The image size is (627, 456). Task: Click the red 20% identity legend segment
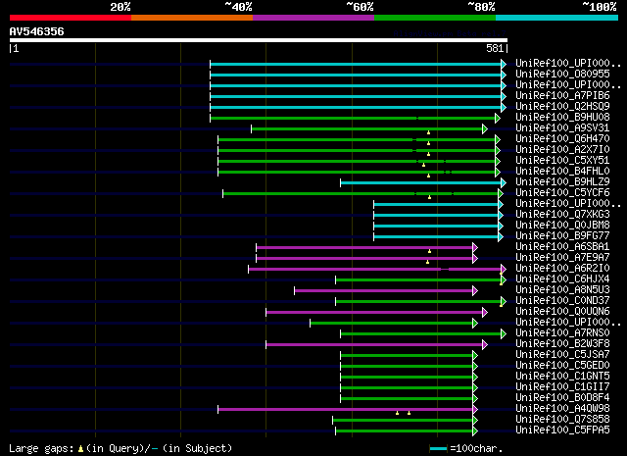coord(71,18)
